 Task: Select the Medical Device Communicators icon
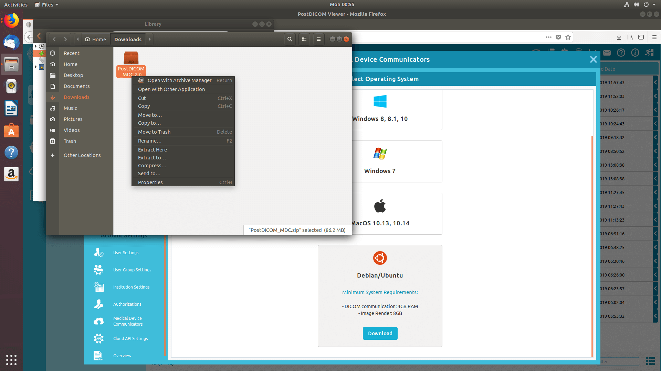pyautogui.click(x=98, y=320)
